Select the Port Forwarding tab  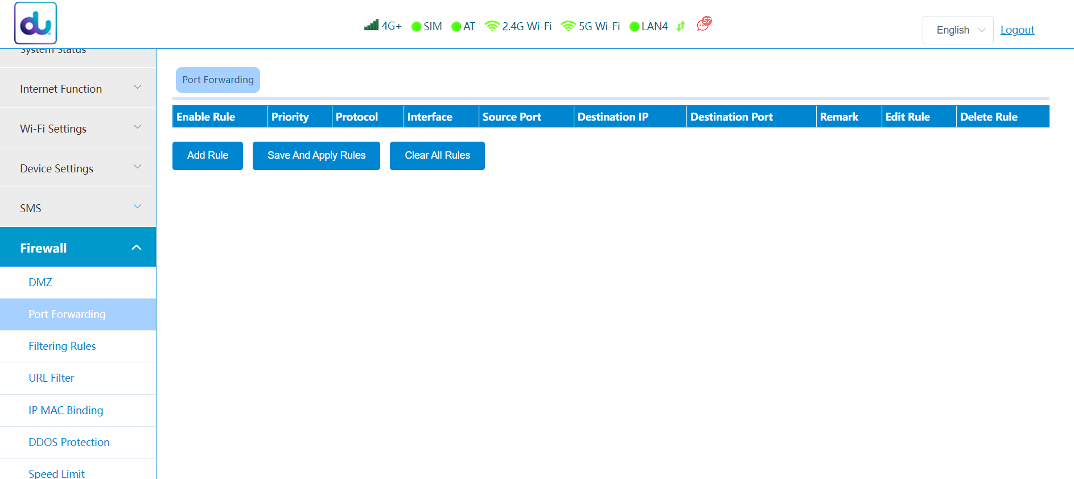[x=218, y=80]
